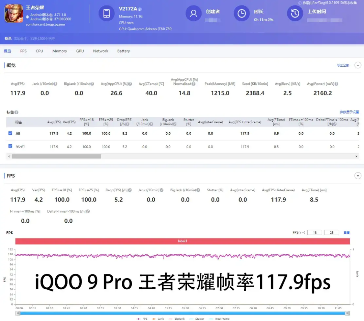Click the 标签 column header in the table

18,122
